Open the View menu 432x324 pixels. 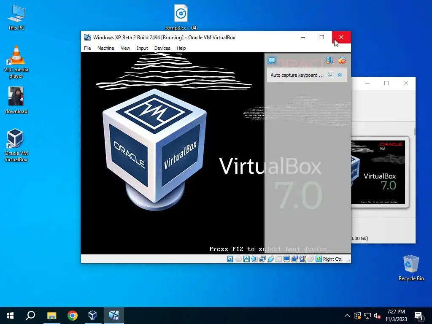click(x=125, y=48)
